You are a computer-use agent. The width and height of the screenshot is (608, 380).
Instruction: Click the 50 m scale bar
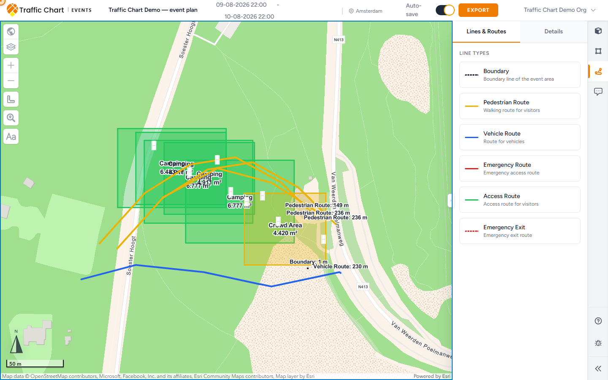click(35, 364)
